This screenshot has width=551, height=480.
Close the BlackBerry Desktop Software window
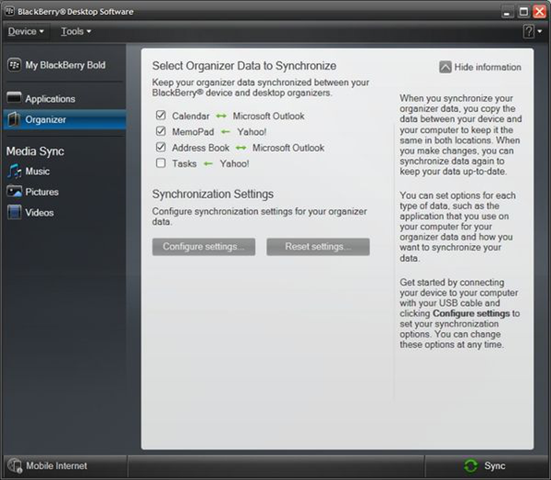click(x=539, y=12)
